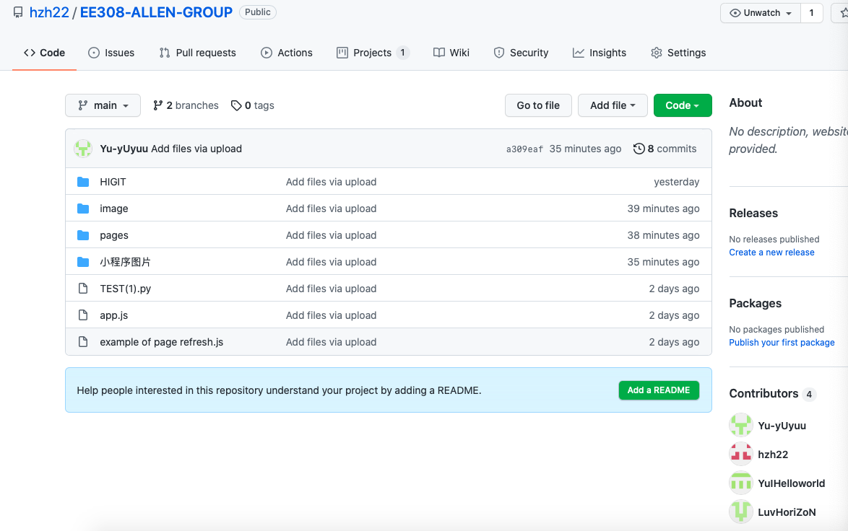Open the pages folder name

[x=114, y=235]
